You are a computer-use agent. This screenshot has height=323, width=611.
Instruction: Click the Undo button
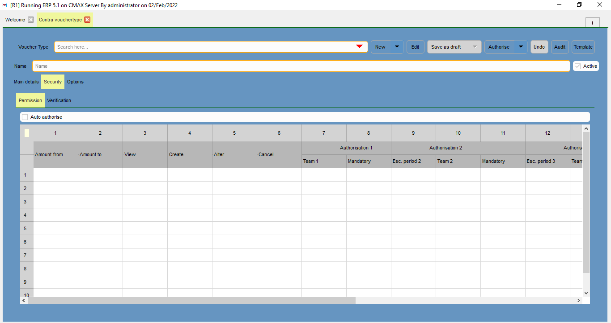tap(539, 47)
